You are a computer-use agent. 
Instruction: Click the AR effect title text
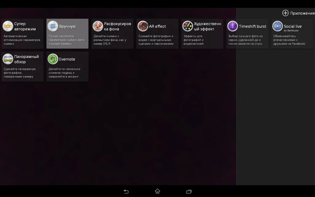coord(157,26)
